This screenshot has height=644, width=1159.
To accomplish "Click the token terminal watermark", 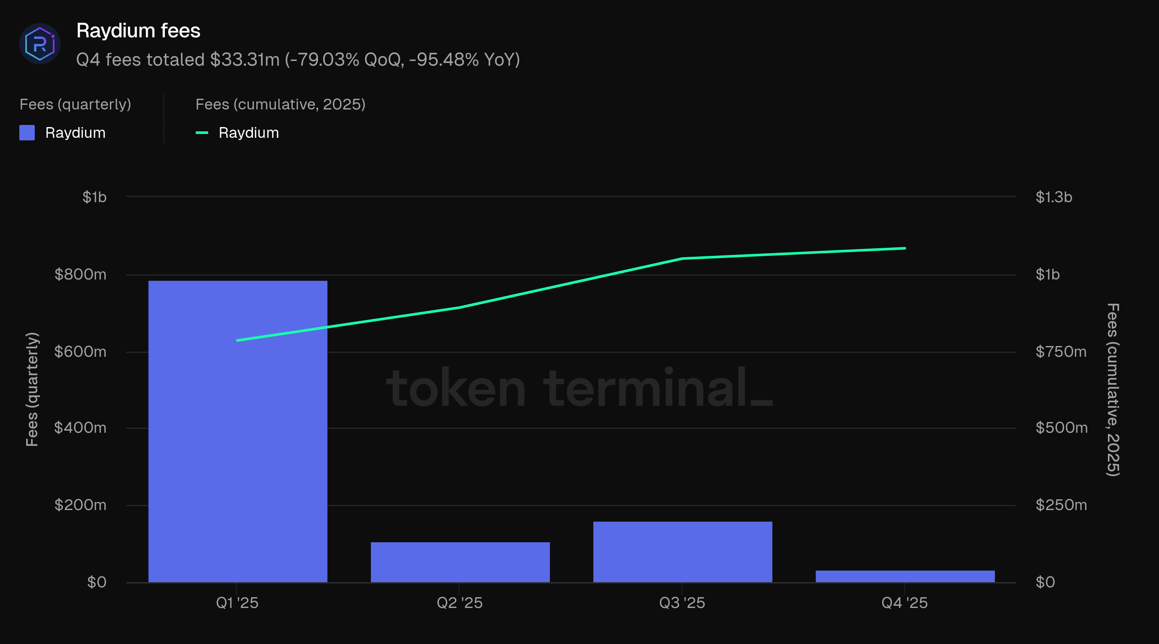I will 579,388.
